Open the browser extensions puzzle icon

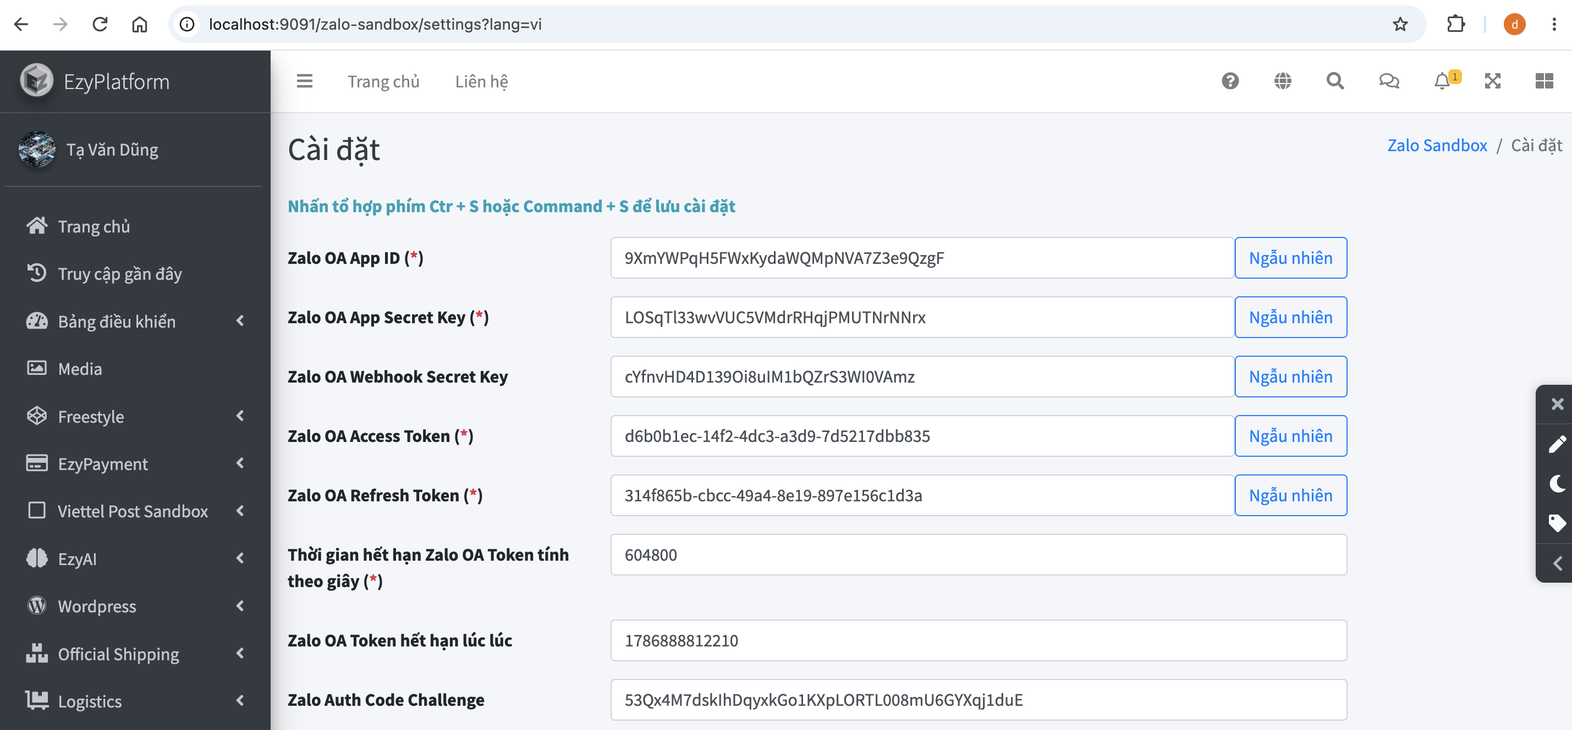coord(1456,24)
